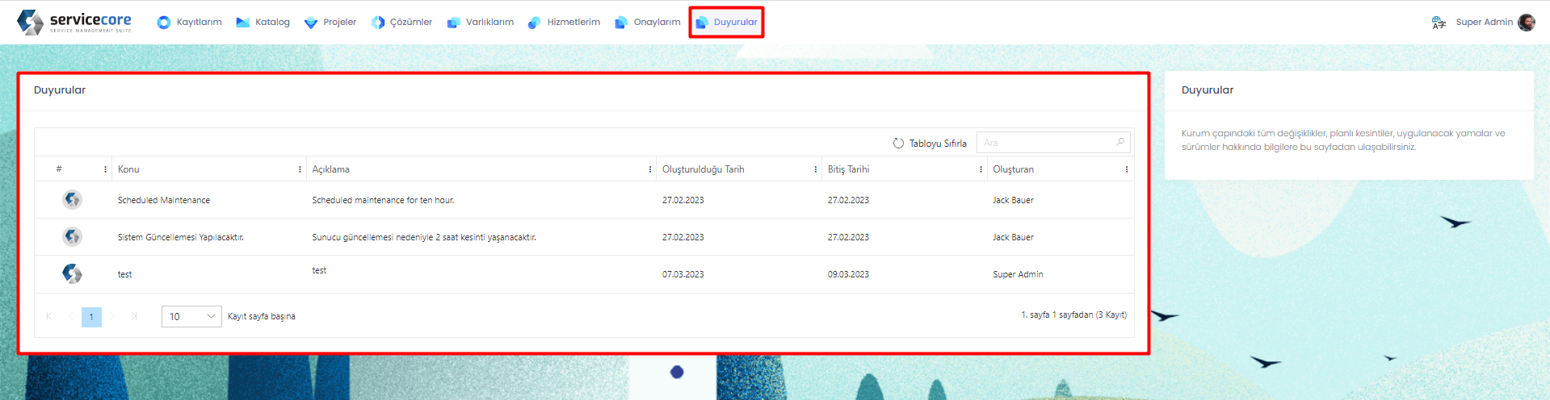Open the Katalog menu
The image size is (1550, 400).
(263, 23)
